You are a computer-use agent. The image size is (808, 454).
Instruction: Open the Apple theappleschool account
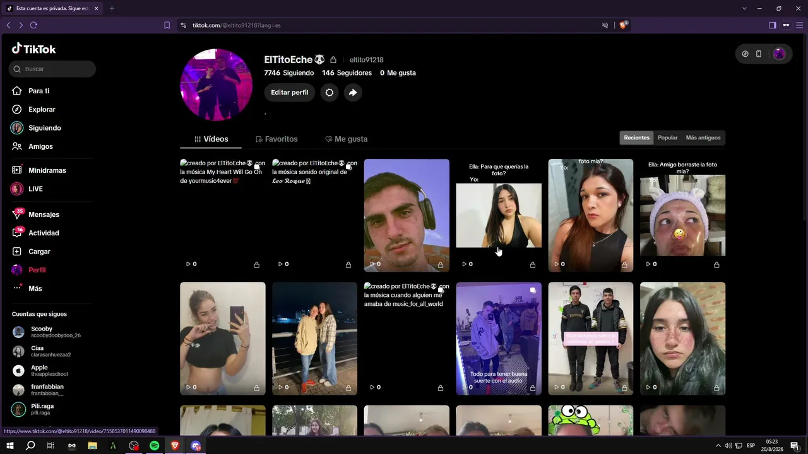point(52,370)
